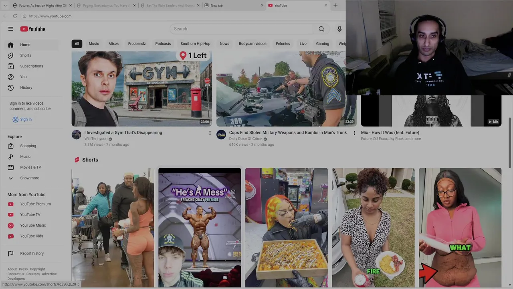The image size is (513, 289).
Task: Open the Daily Dose Of Crime channel link
Action: click(x=246, y=139)
